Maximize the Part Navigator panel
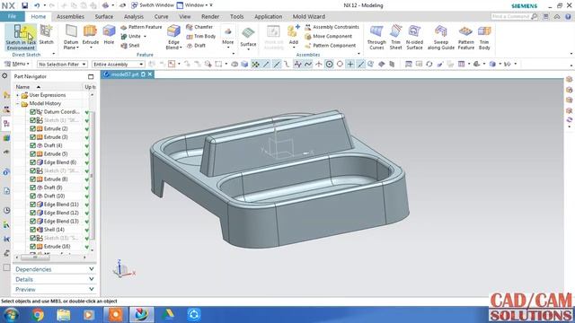This screenshot has width=575, height=323. tap(91, 76)
